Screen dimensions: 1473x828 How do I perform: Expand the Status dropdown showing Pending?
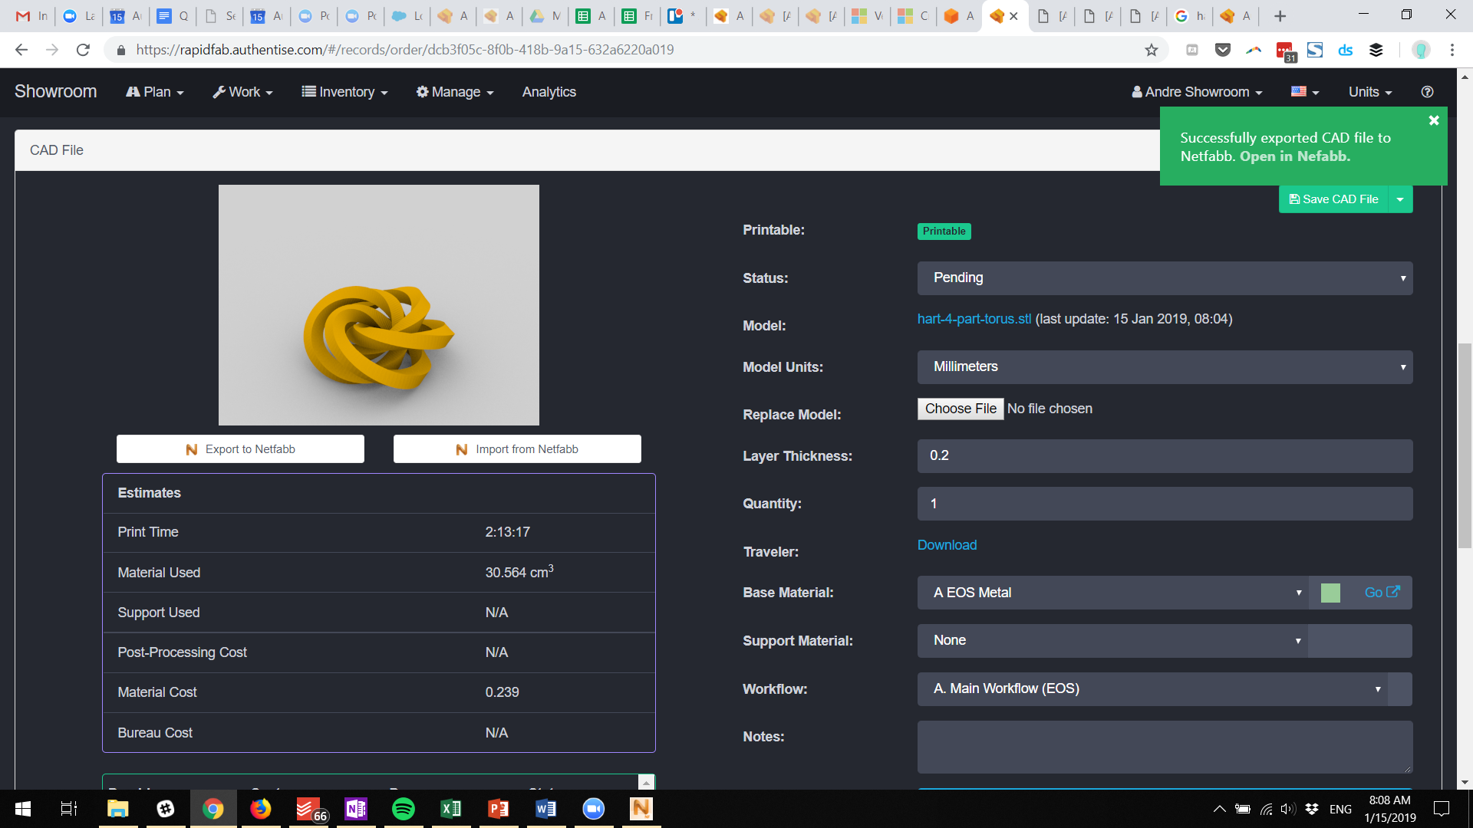pos(1164,278)
